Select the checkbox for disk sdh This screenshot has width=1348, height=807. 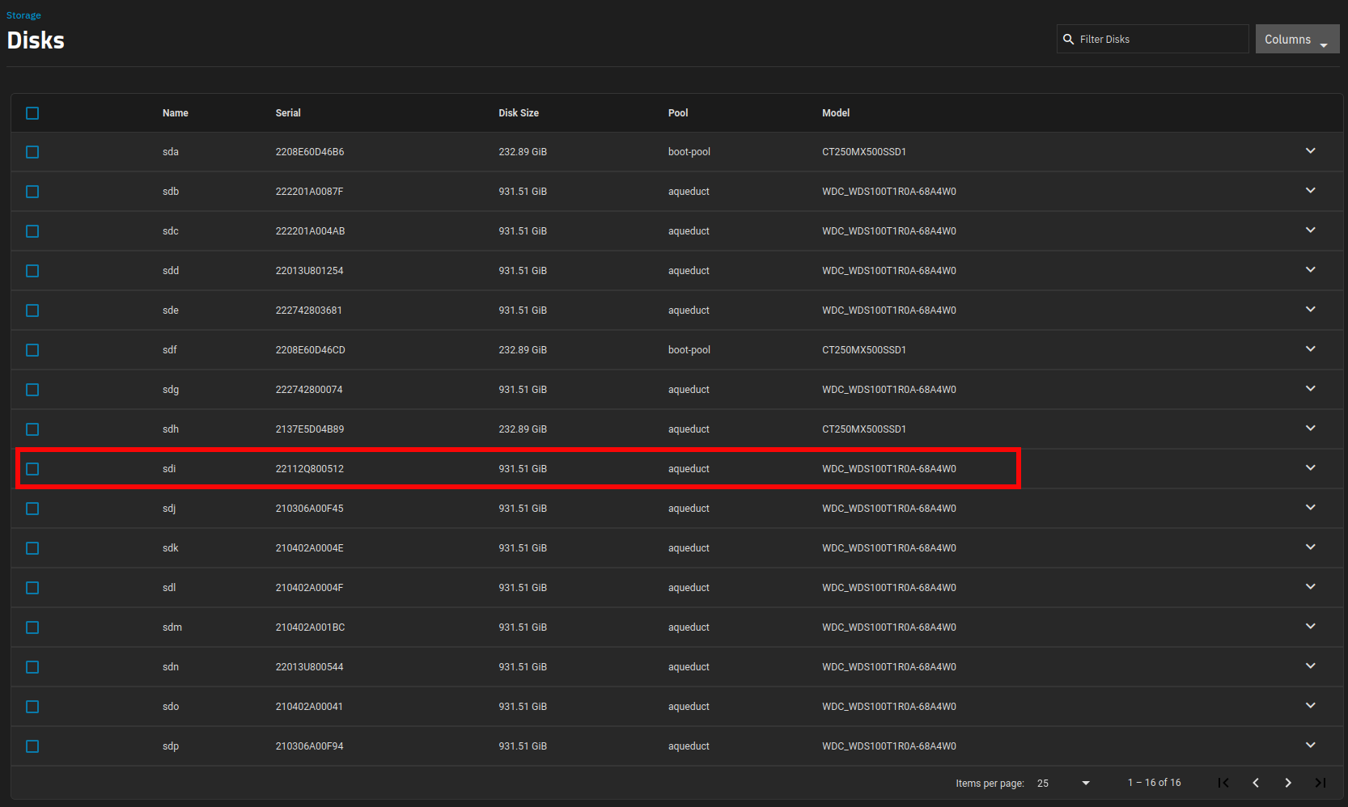click(x=32, y=429)
